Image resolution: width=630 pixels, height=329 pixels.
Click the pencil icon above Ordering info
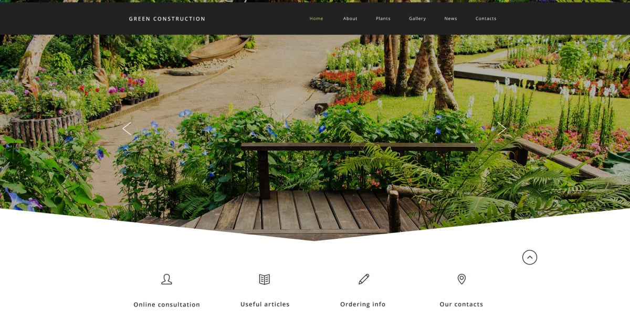(363, 279)
